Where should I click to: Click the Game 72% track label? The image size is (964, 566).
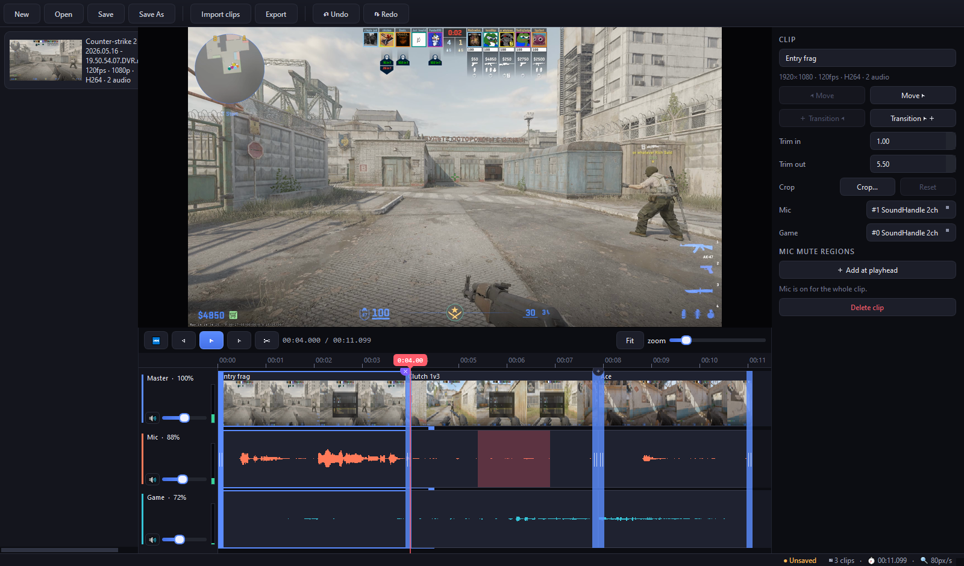click(x=166, y=497)
